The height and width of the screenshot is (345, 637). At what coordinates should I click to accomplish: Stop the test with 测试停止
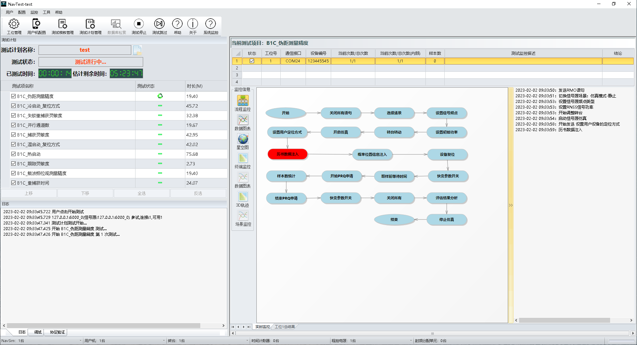point(139,26)
